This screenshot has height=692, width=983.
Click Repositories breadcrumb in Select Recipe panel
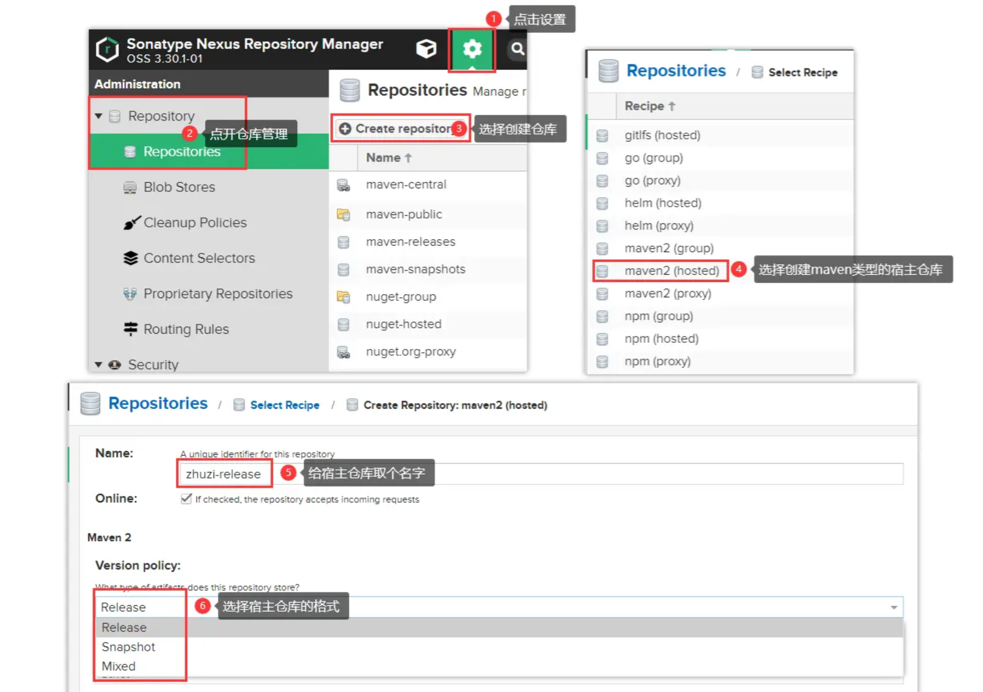click(676, 71)
